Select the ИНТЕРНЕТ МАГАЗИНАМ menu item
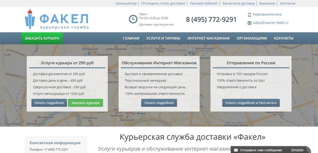318x153 pixels. click(x=208, y=38)
